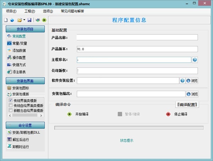Screen dimensions: 213x161
Task: Open the 工程(P) menu
Action: click(29, 11)
